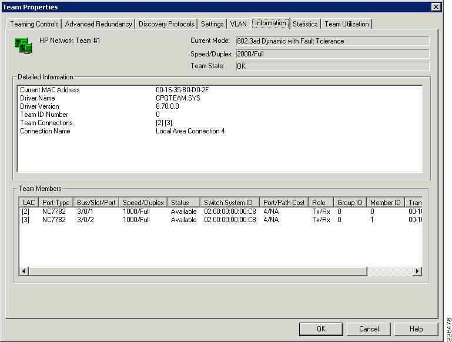Click the Current MAC Address label
The image size is (452, 342).
coord(49,89)
